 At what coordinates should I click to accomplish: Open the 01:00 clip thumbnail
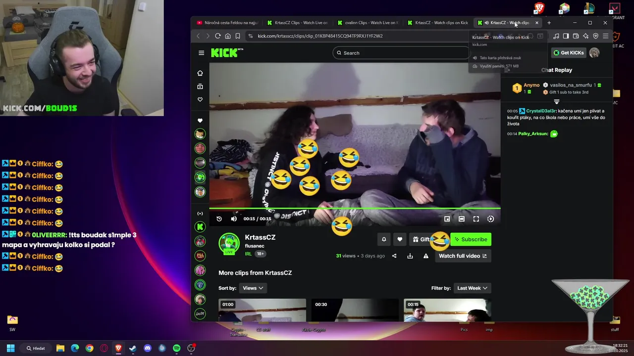point(263,310)
